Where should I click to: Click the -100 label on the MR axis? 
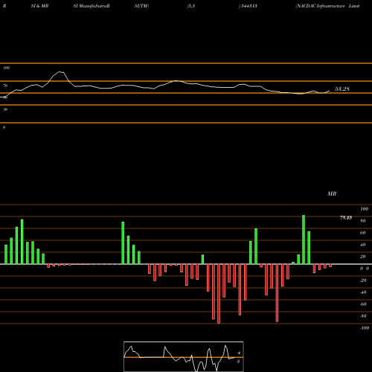[365, 328]
